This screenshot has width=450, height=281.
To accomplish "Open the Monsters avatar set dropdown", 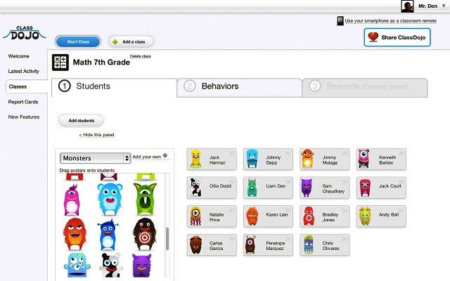I will [x=96, y=158].
